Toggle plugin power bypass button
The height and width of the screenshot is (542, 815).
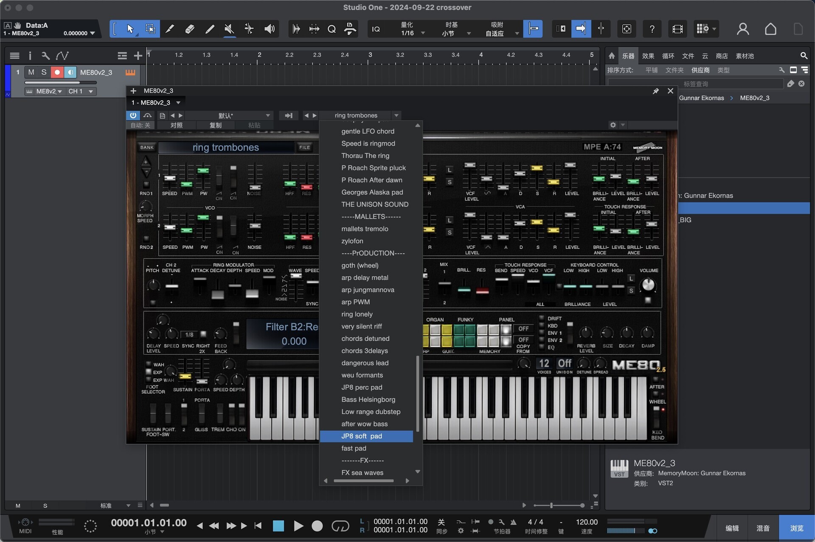tap(133, 116)
